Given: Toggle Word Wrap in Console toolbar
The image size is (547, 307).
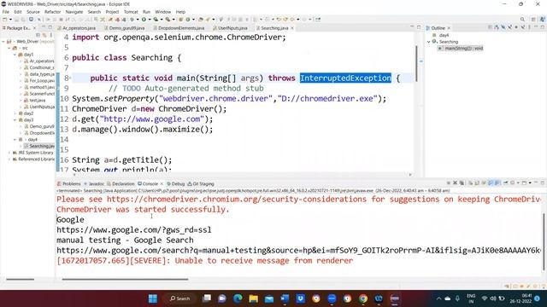Looking at the screenshot, I should click(x=484, y=183).
